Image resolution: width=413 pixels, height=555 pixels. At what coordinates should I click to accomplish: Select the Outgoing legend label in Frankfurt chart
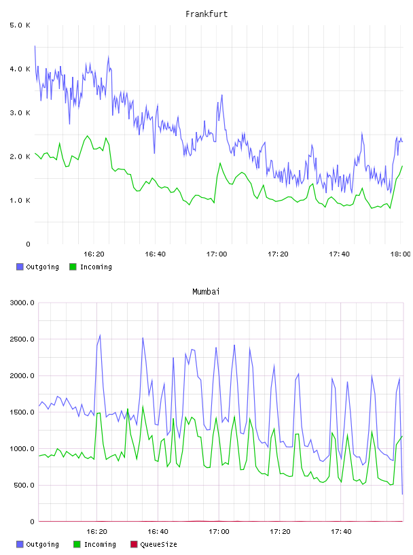[x=42, y=267]
